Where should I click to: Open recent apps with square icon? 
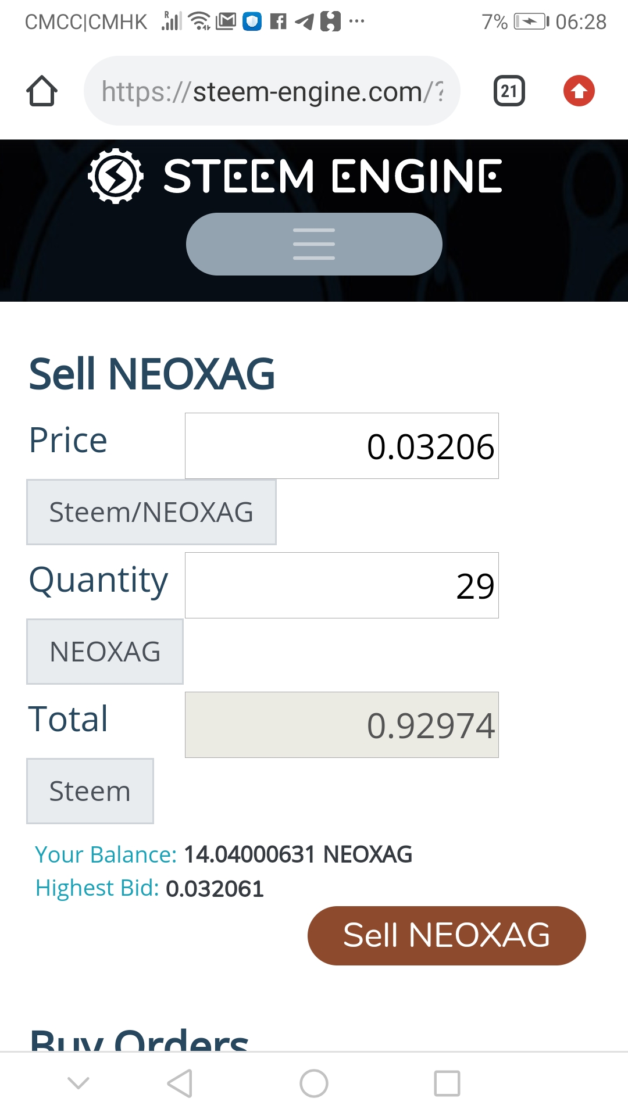447,1083
